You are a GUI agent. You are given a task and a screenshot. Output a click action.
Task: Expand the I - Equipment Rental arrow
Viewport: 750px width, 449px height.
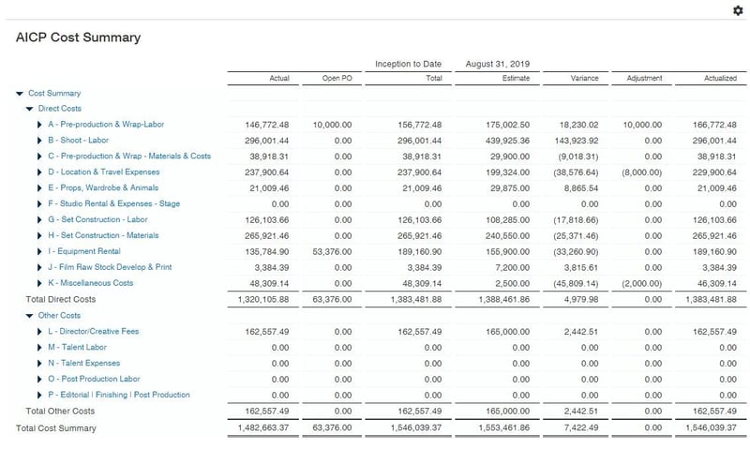point(39,251)
